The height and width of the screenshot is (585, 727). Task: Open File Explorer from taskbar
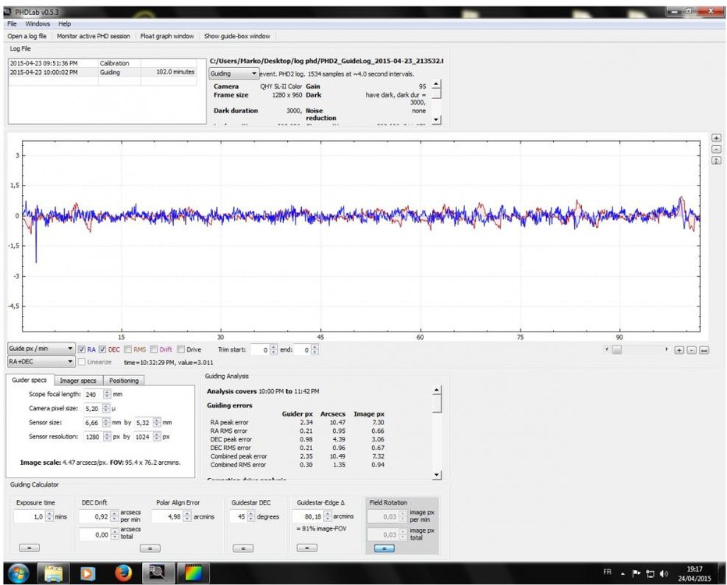coord(53,573)
